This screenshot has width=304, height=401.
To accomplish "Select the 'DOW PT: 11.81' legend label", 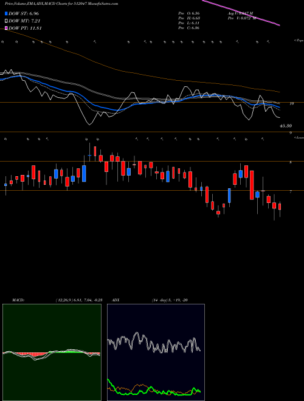I will pyautogui.click(x=25, y=28).
